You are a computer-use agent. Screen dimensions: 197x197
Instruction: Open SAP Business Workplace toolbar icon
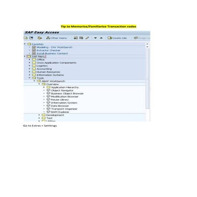tap(40, 38)
